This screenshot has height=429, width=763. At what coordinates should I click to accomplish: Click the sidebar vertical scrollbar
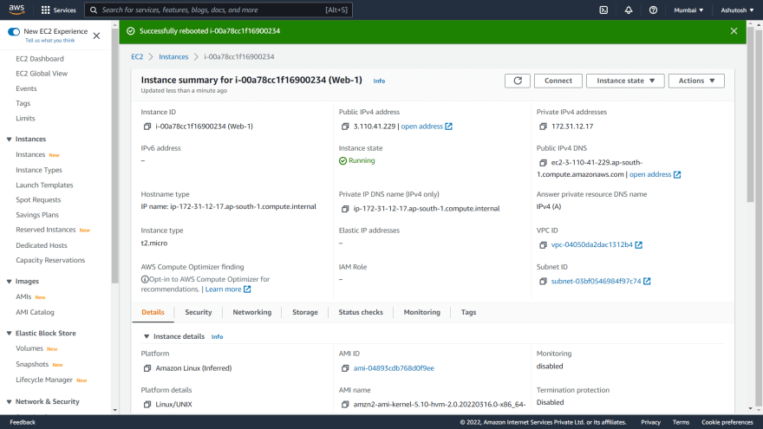[114, 156]
